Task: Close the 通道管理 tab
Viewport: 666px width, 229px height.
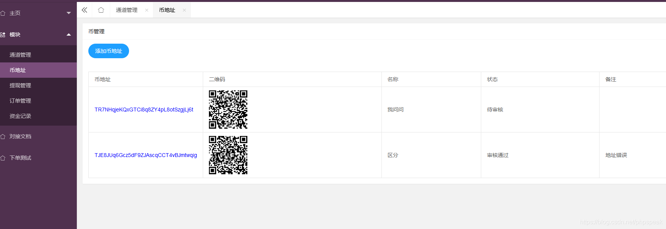Action: (x=147, y=10)
